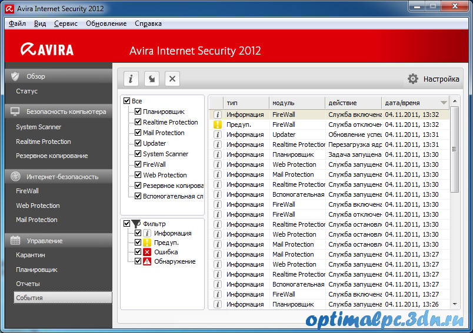Disable the Обнаружение filter checkbox
This screenshot has height=333, width=473.
[138, 261]
